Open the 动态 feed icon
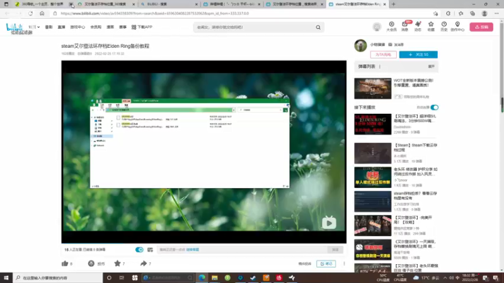This screenshot has height=283, width=504. (418, 26)
